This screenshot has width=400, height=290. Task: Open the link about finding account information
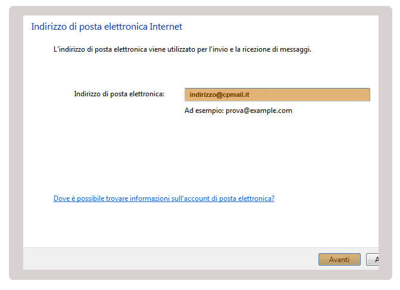(x=164, y=198)
